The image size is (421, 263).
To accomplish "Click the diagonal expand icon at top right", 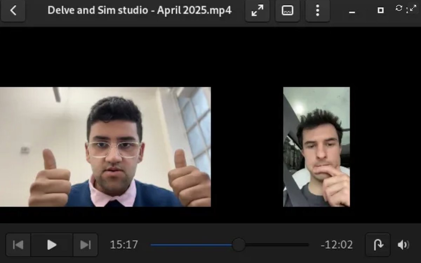I will coord(413,8).
